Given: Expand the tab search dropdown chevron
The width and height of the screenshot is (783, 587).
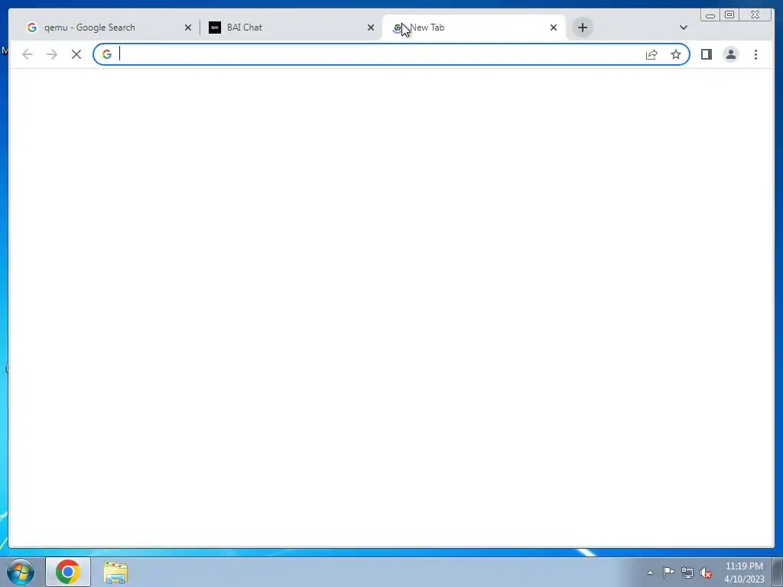Looking at the screenshot, I should coord(684,28).
